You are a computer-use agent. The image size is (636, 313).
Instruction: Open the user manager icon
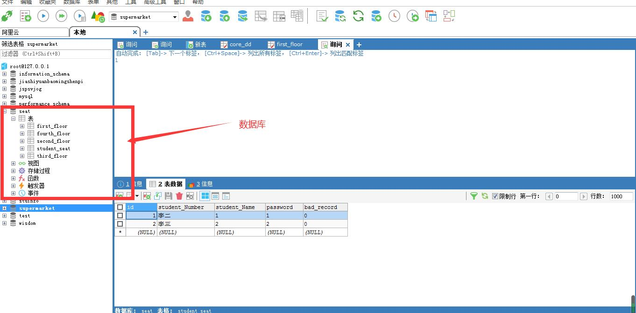[x=188, y=16]
